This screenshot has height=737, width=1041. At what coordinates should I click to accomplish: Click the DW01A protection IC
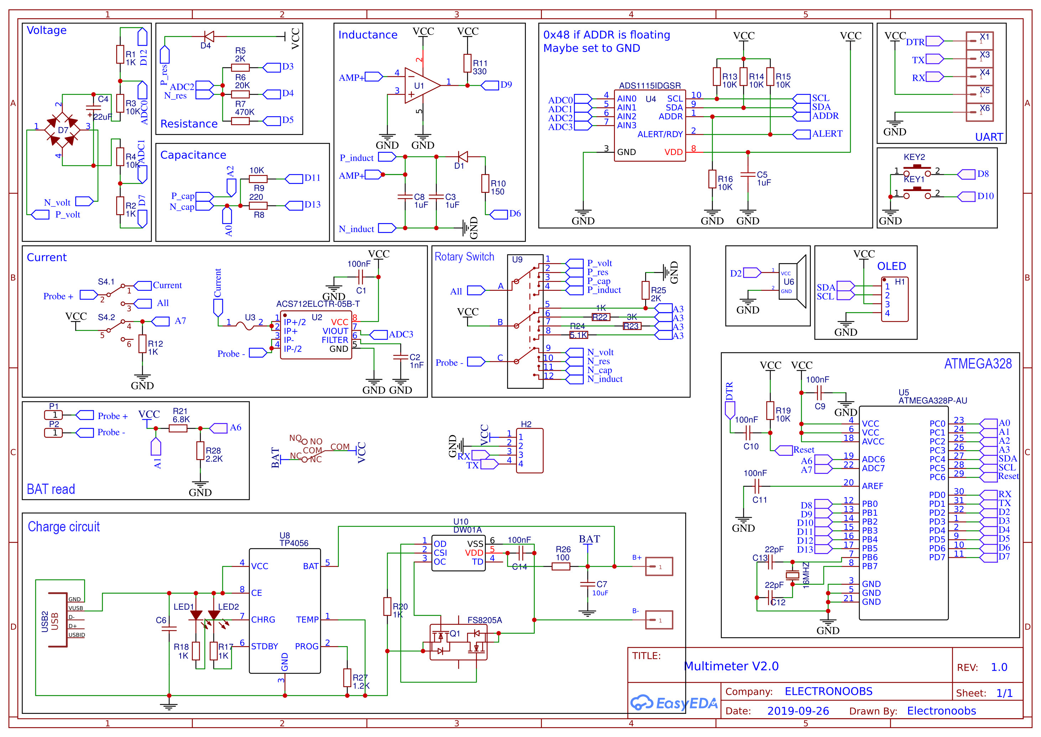coord(458,552)
